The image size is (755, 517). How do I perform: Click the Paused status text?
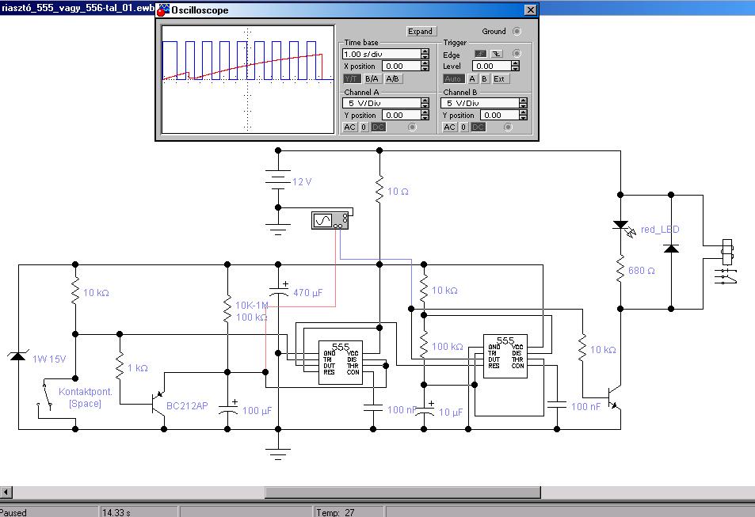point(13,512)
